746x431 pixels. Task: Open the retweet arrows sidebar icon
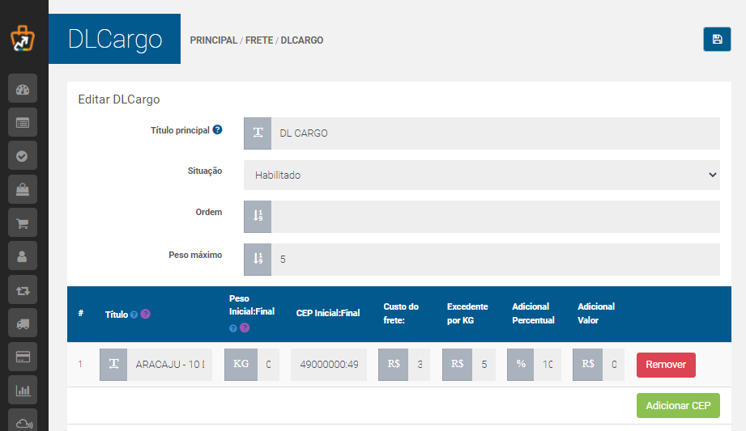(23, 289)
